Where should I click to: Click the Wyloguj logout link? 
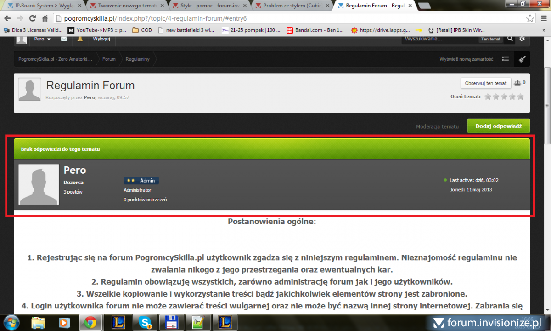coord(101,39)
